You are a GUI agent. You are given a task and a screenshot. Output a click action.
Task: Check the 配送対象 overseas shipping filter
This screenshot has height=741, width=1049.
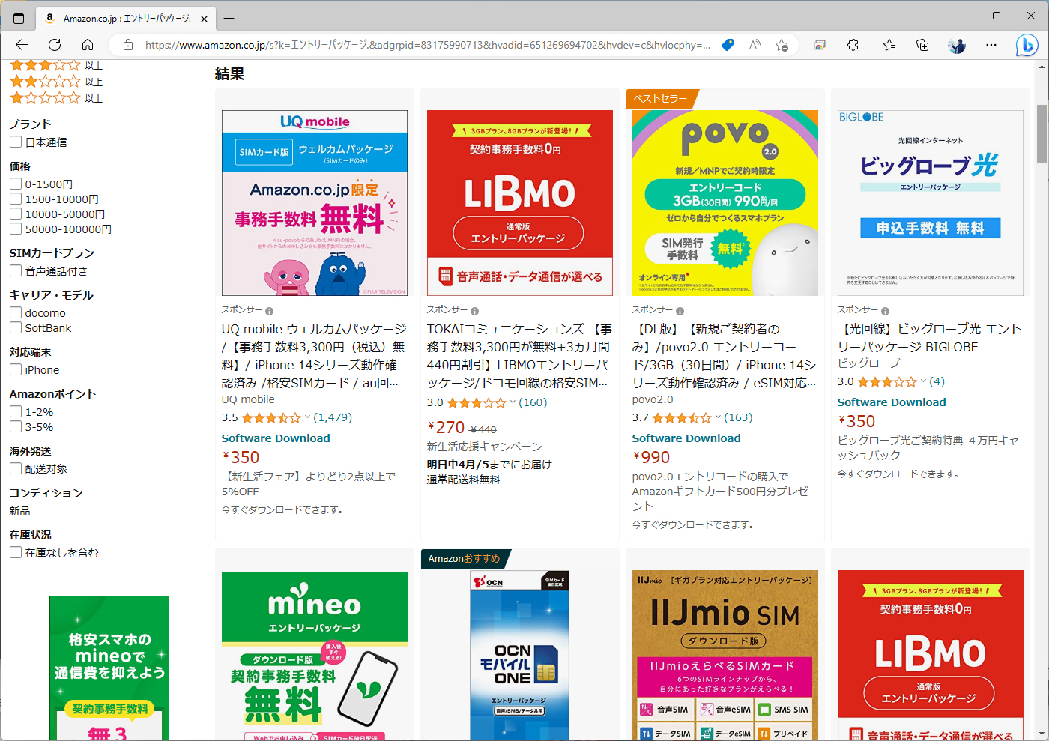(x=15, y=468)
